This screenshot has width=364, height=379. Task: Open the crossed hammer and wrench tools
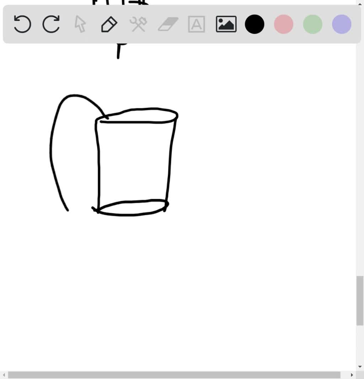[x=138, y=25]
